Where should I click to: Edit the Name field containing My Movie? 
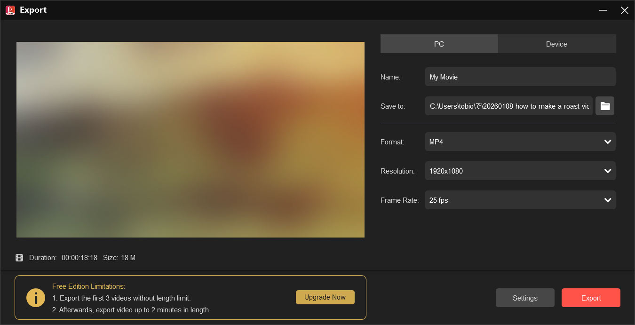coord(520,77)
